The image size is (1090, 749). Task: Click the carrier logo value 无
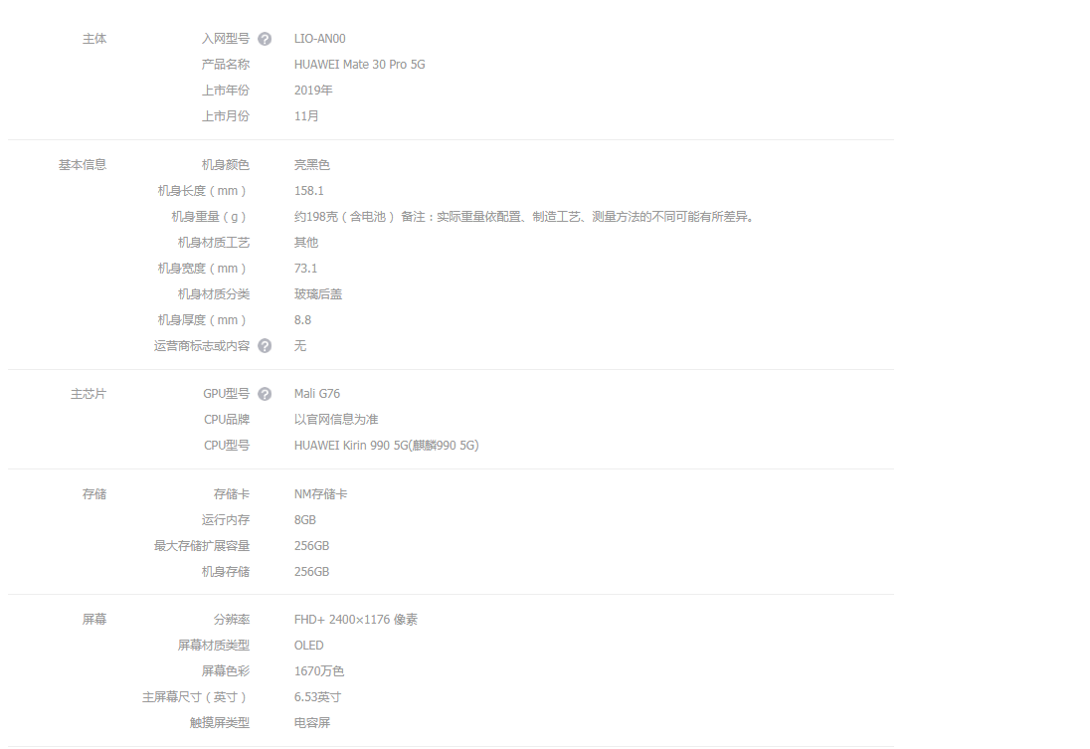tap(300, 345)
